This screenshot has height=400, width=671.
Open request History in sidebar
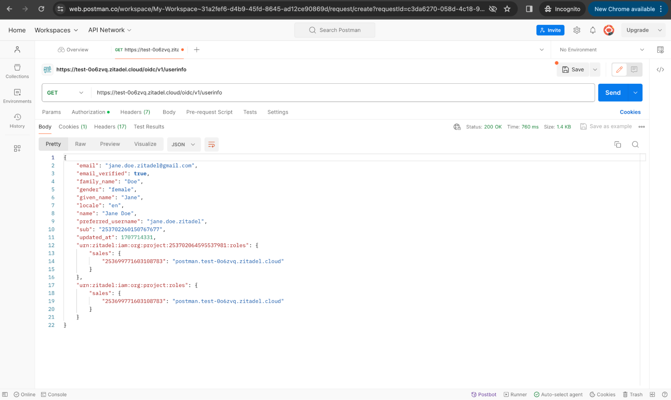[17, 121]
